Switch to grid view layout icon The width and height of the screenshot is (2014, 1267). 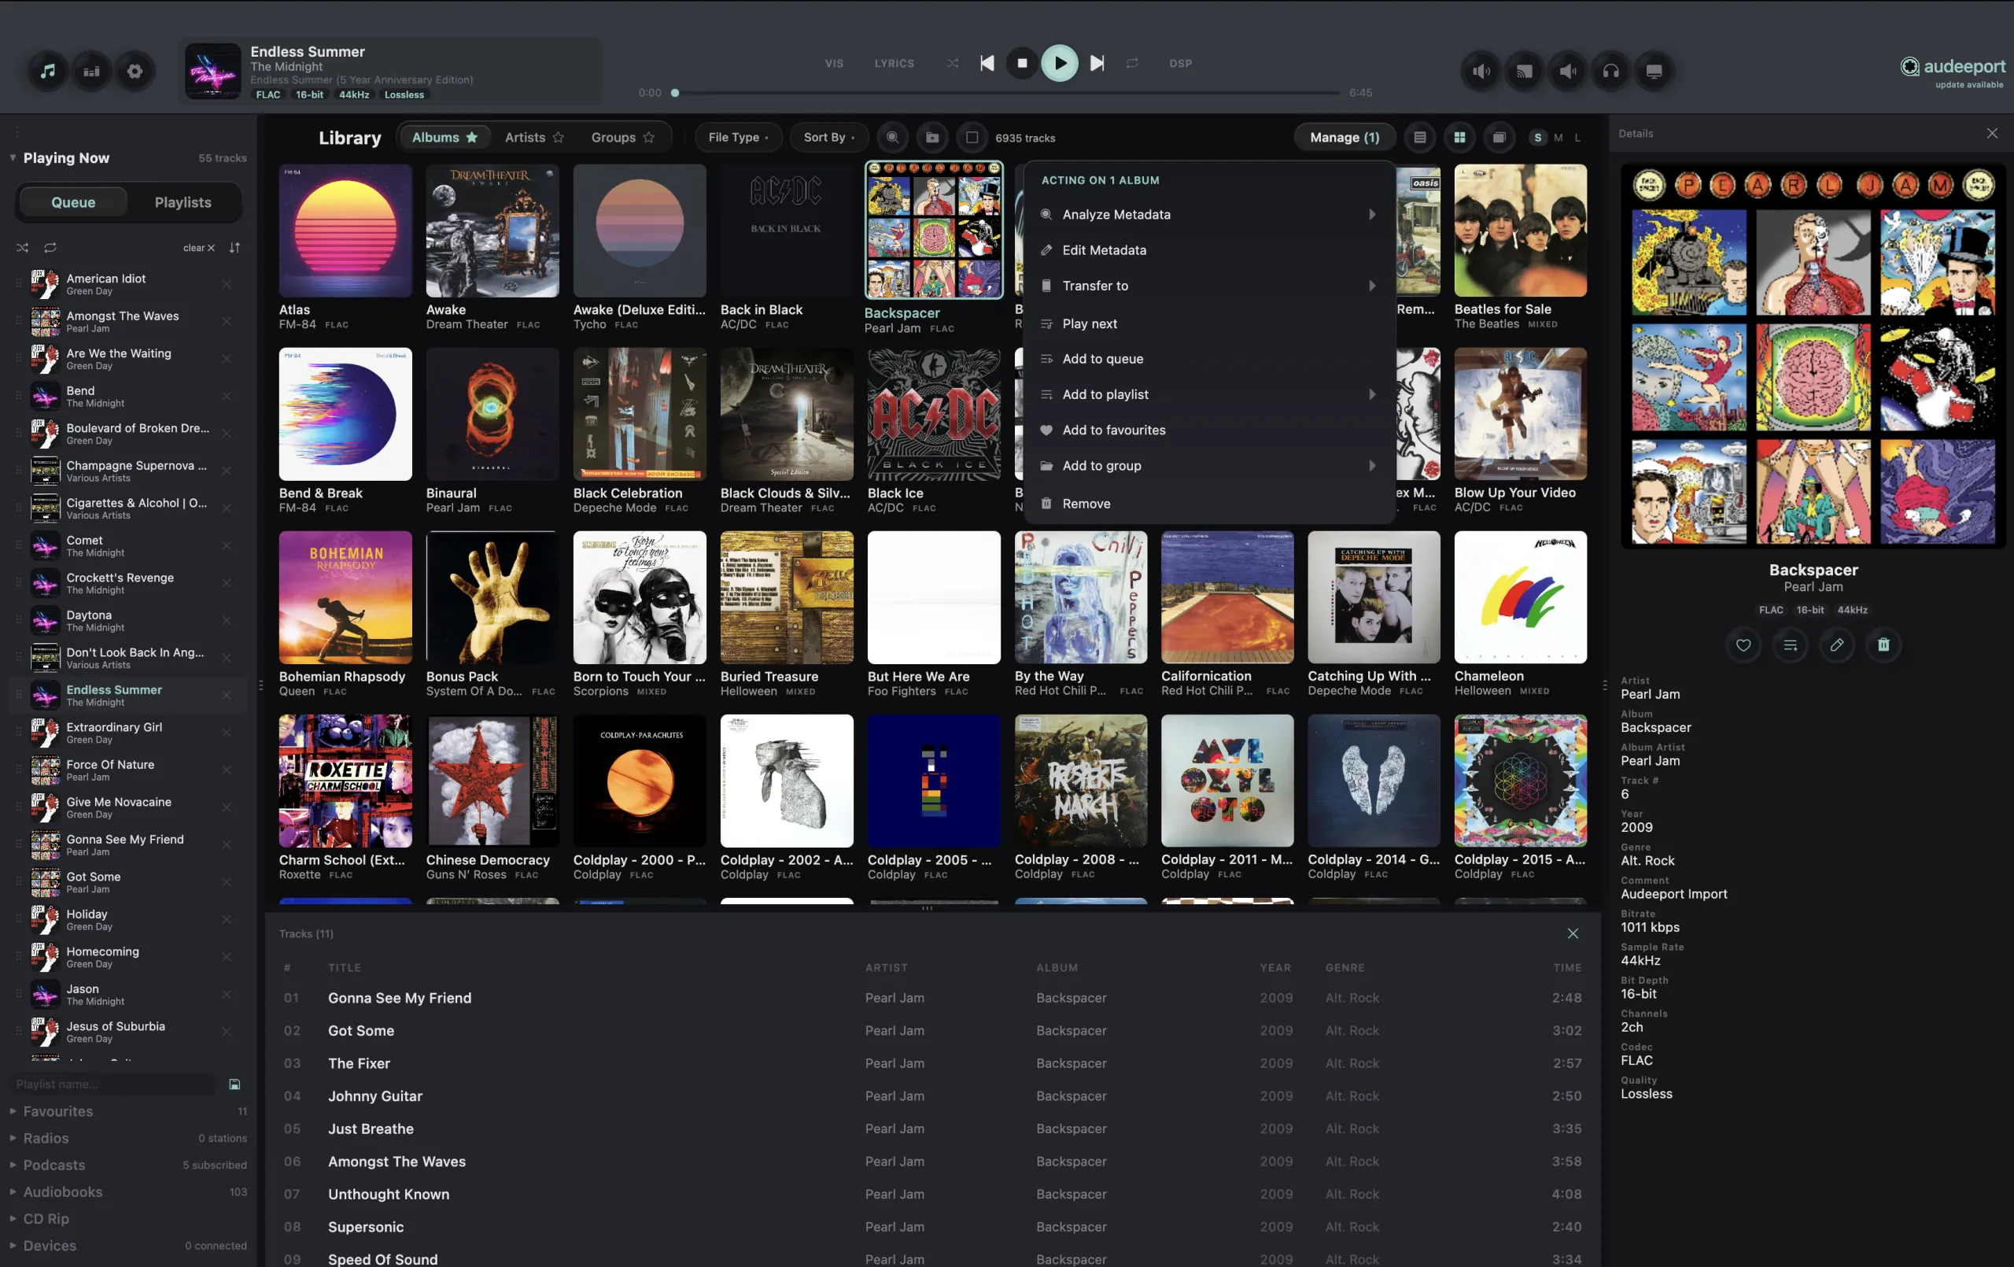[x=1459, y=137]
